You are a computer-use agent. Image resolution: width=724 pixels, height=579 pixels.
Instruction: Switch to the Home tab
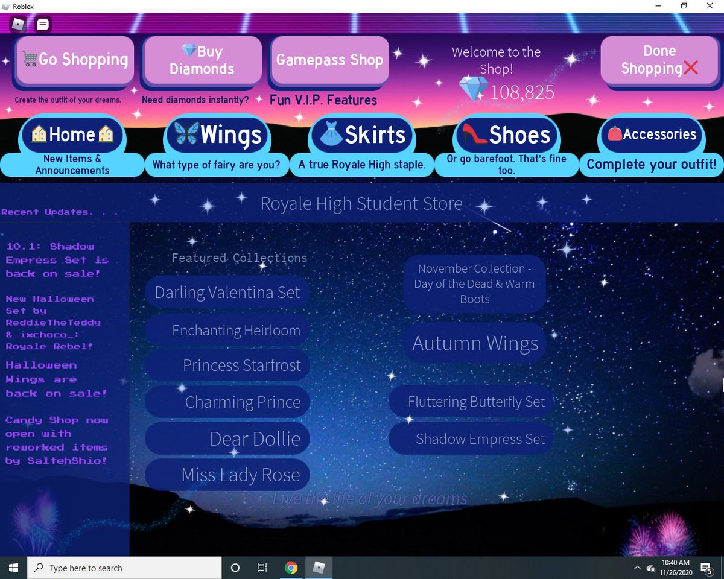[x=72, y=134]
